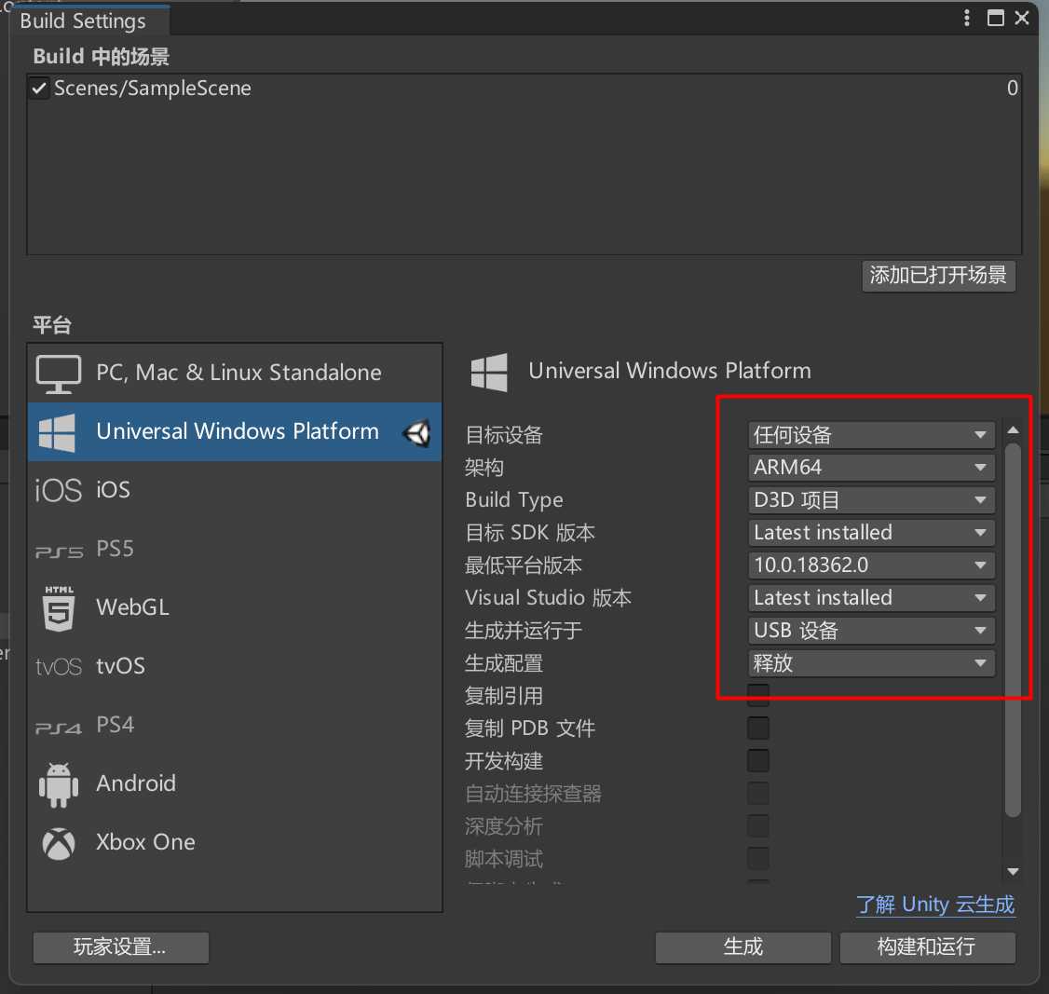Screen dimensions: 1049x994
Task: Toggle the 脚本调试 checkbox
Action: 758,858
